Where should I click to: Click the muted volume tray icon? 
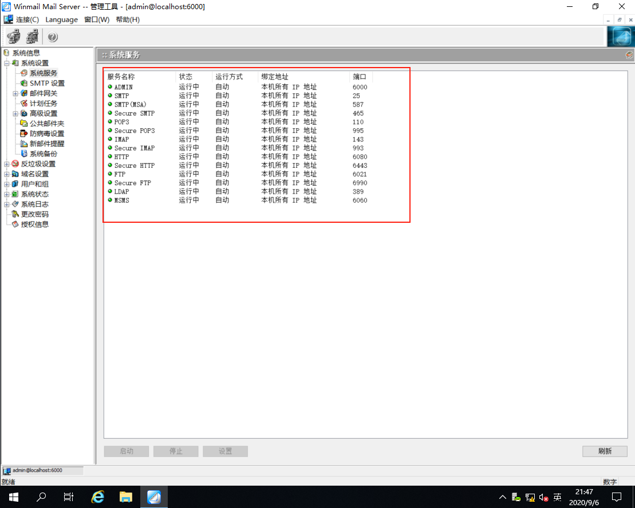[543, 498]
